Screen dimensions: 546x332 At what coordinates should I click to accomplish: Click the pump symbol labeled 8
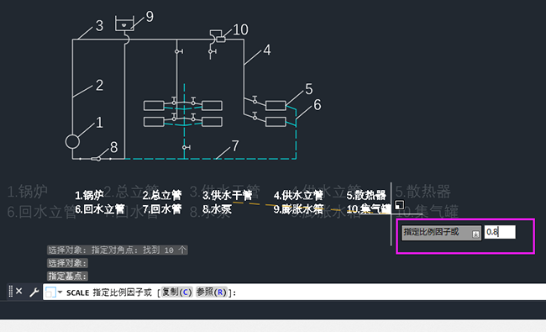point(96,159)
